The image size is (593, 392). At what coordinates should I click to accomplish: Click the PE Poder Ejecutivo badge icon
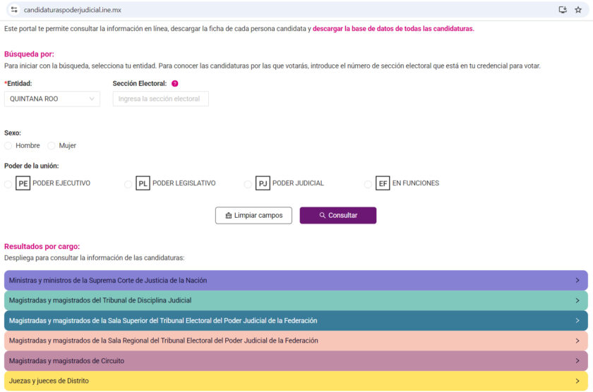pyautogui.click(x=23, y=183)
